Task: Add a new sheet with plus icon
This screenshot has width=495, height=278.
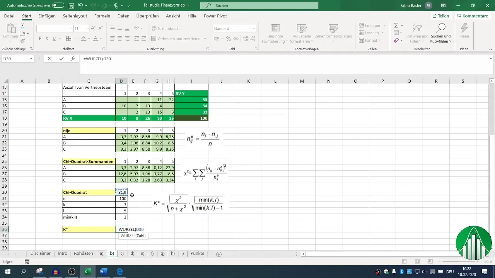Action: 219,254
